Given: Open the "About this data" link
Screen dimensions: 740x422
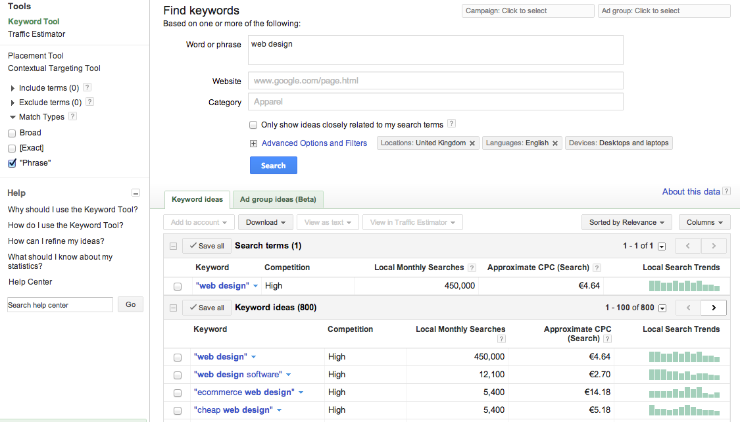Looking at the screenshot, I should pyautogui.click(x=691, y=191).
